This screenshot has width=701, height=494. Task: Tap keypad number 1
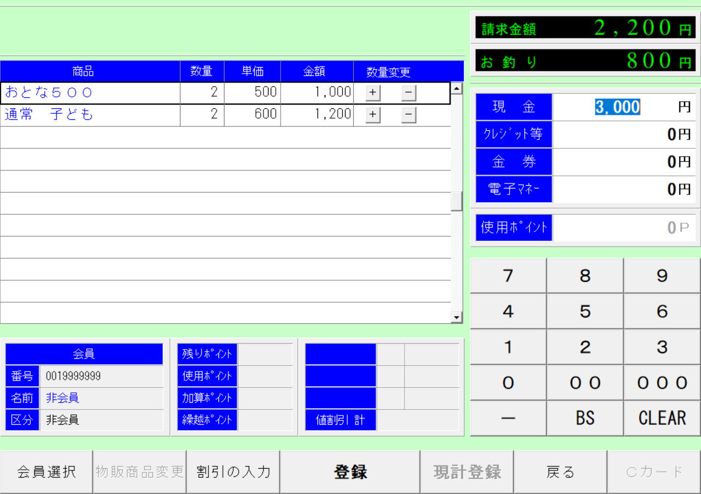point(508,347)
